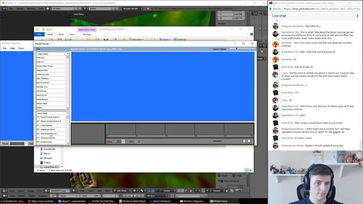Viewport: 363px width, 204px height.
Task: Play animation in Model Viewer
Action: [244, 141]
